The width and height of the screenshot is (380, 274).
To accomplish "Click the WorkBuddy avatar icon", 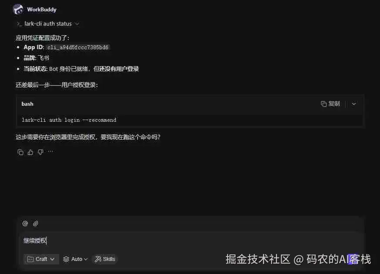I will pyautogui.click(x=18, y=10).
